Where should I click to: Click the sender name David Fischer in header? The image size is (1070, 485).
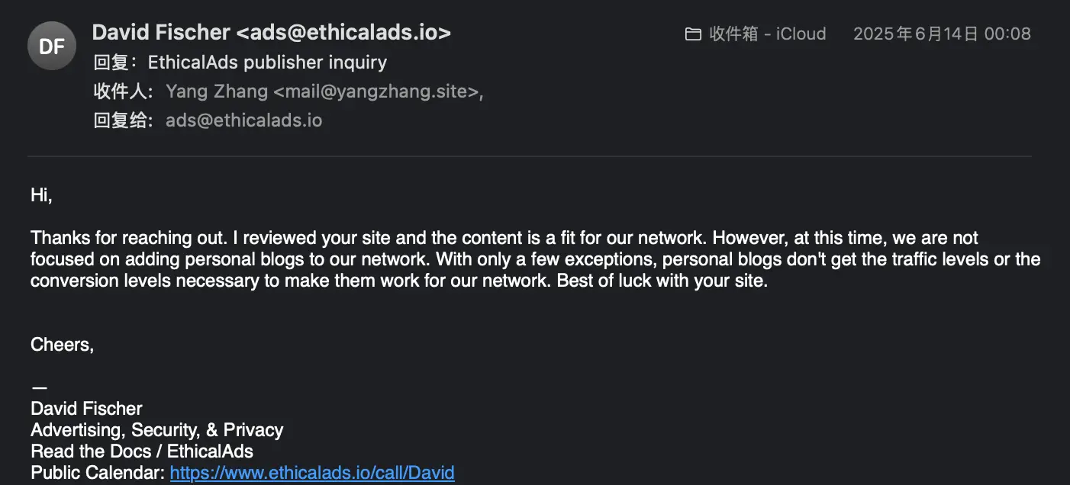161,32
